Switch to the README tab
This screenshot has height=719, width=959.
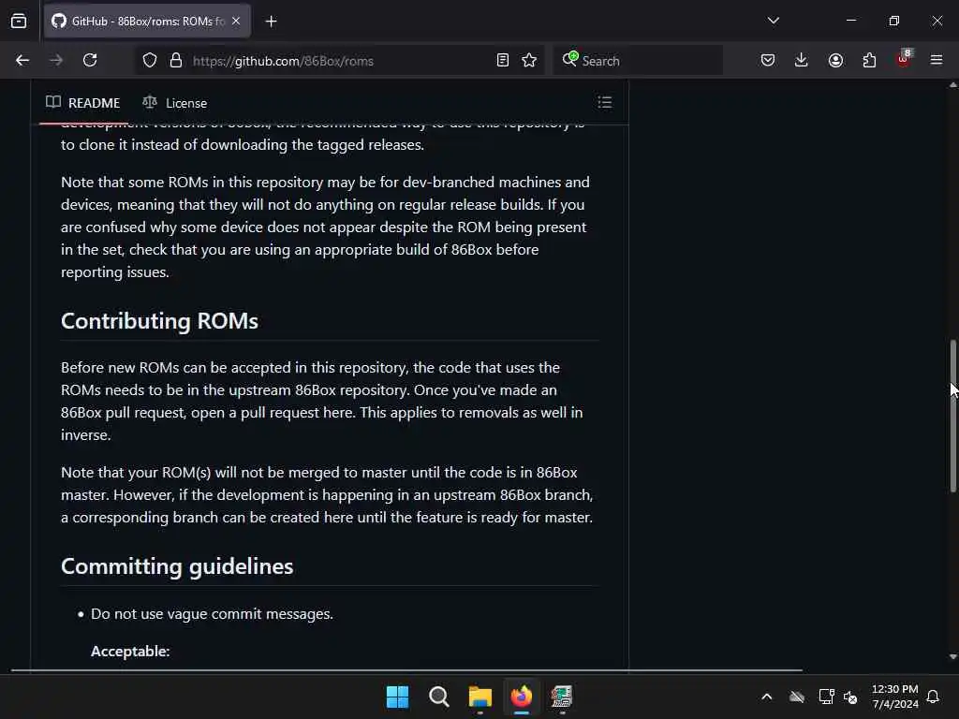(x=83, y=103)
